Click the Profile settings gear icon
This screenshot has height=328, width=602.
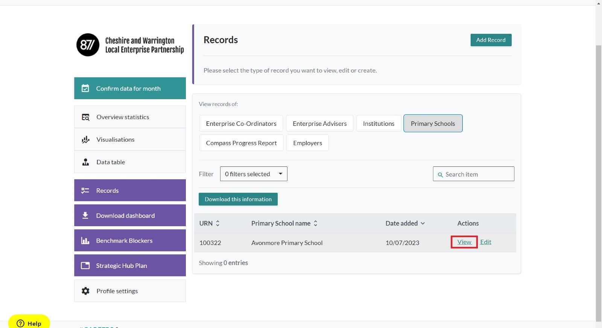(x=86, y=291)
